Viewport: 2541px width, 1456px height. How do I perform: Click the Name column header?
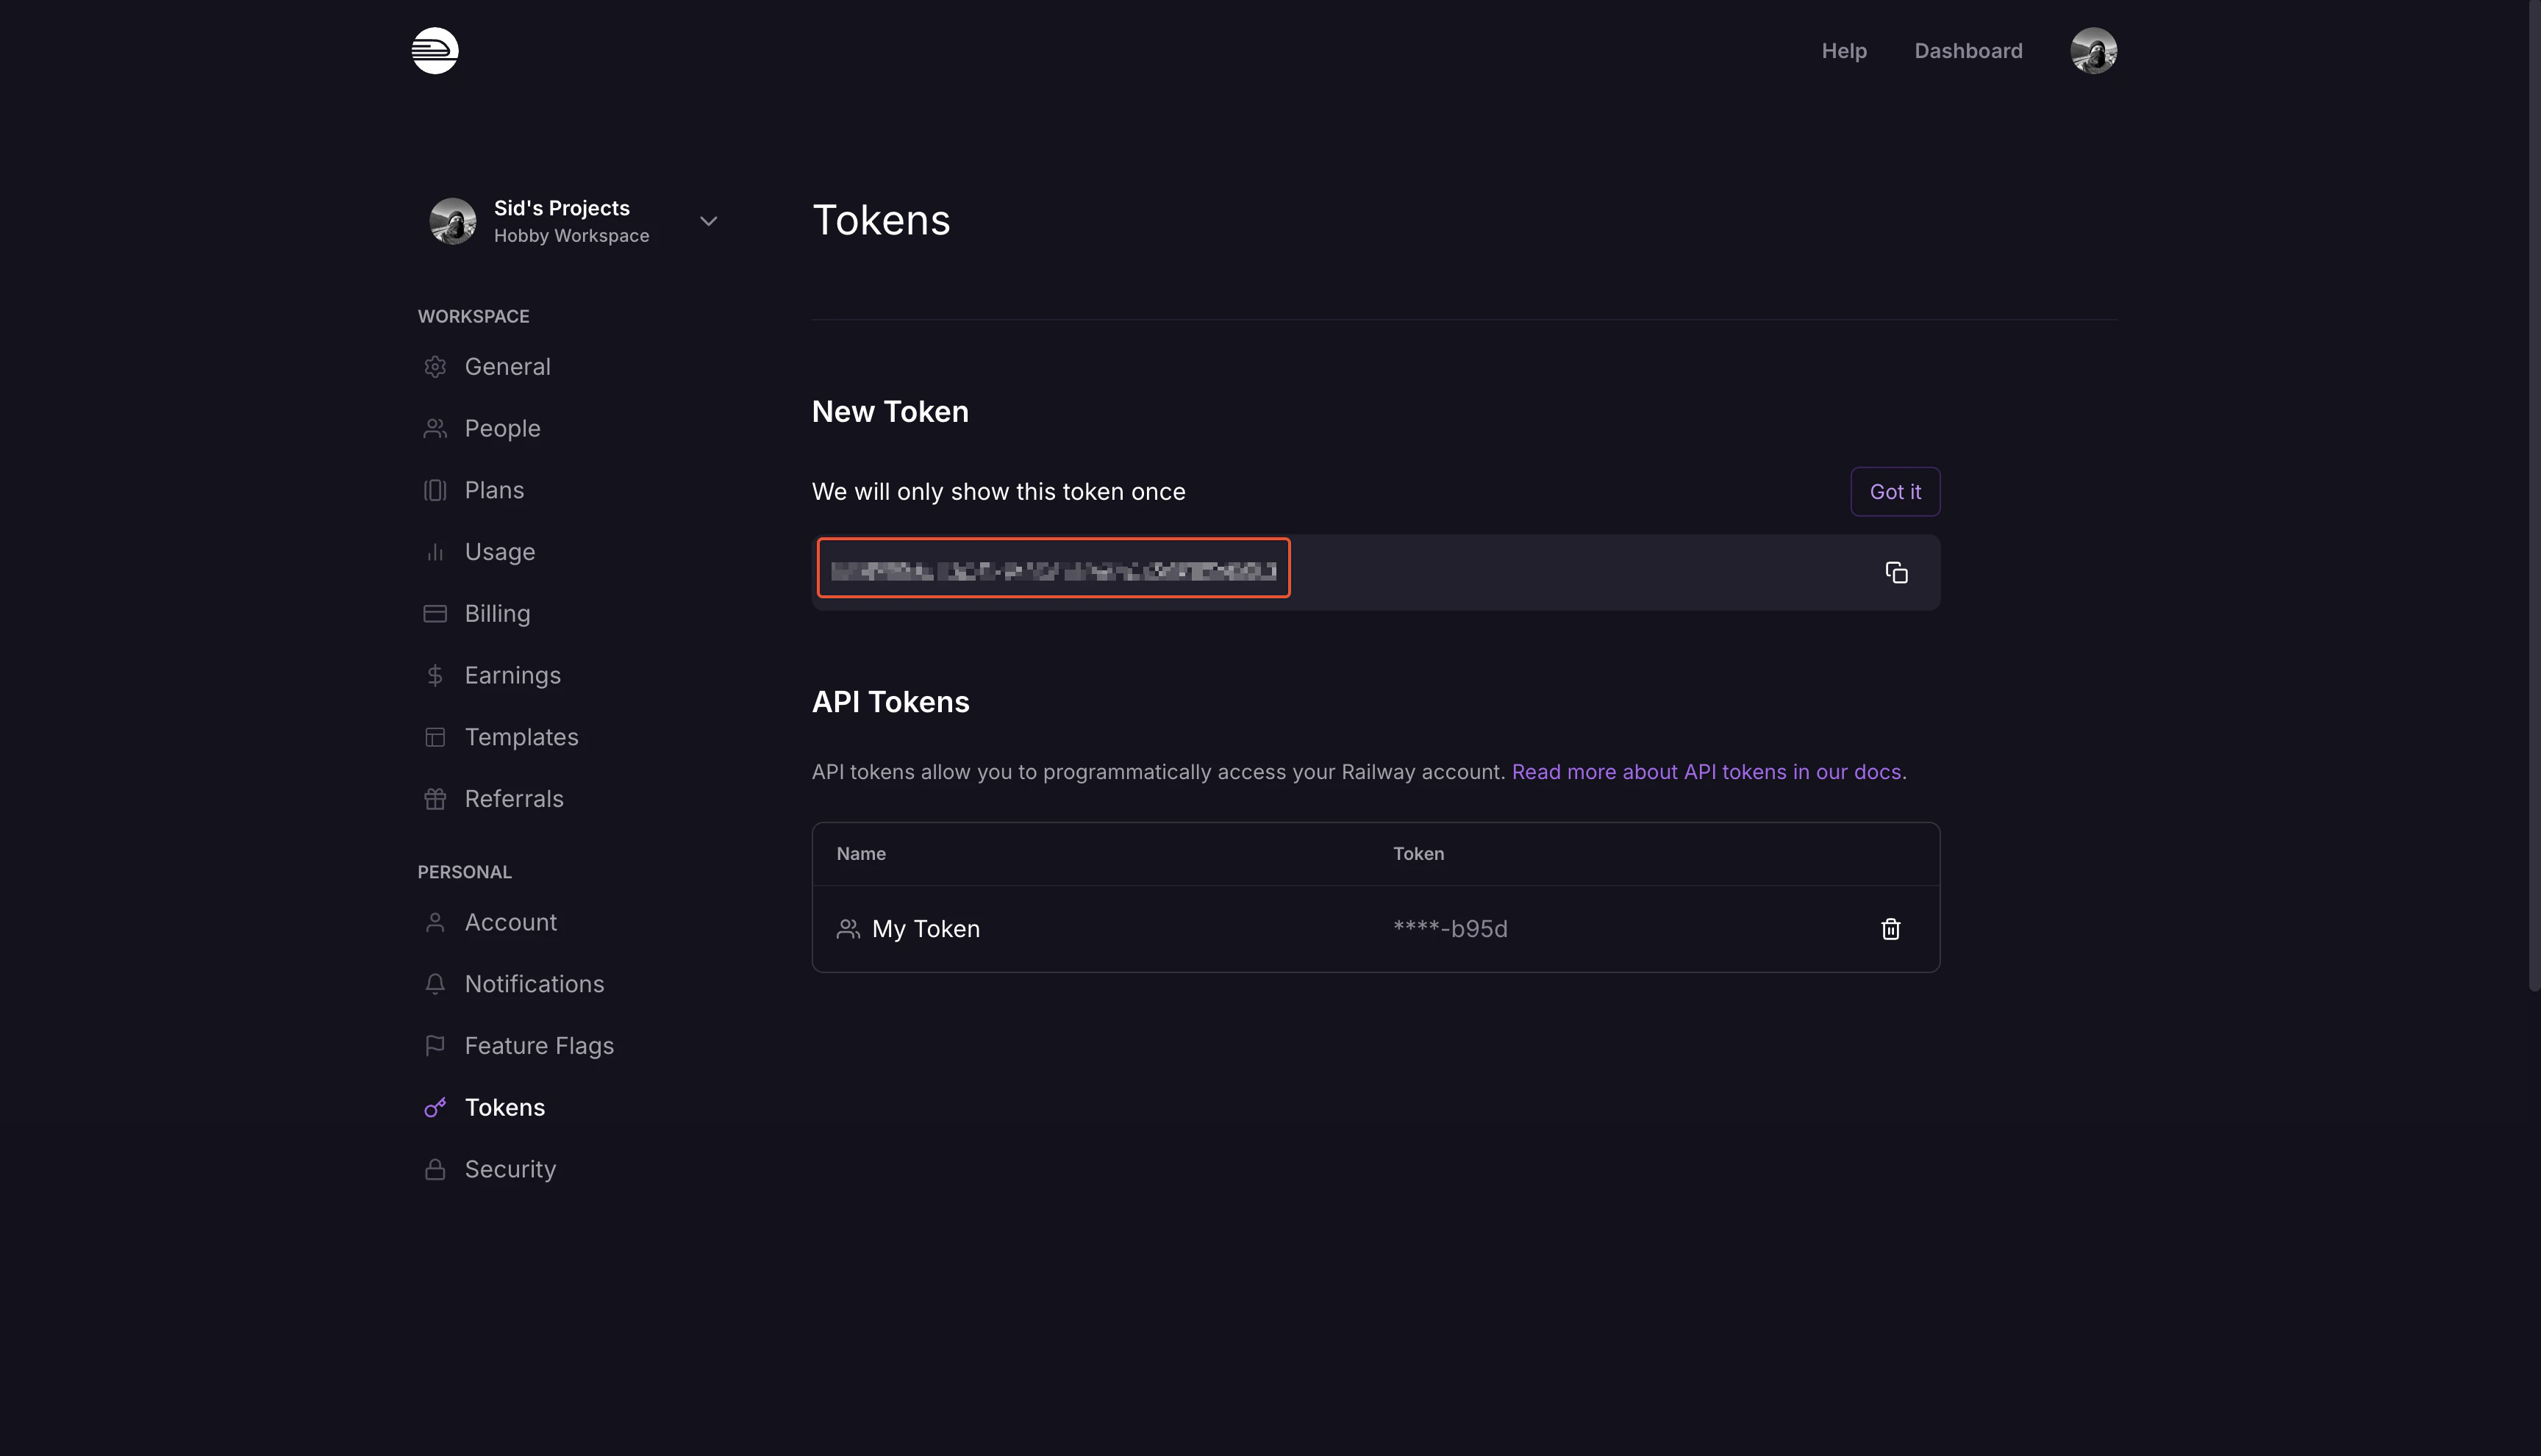point(860,853)
